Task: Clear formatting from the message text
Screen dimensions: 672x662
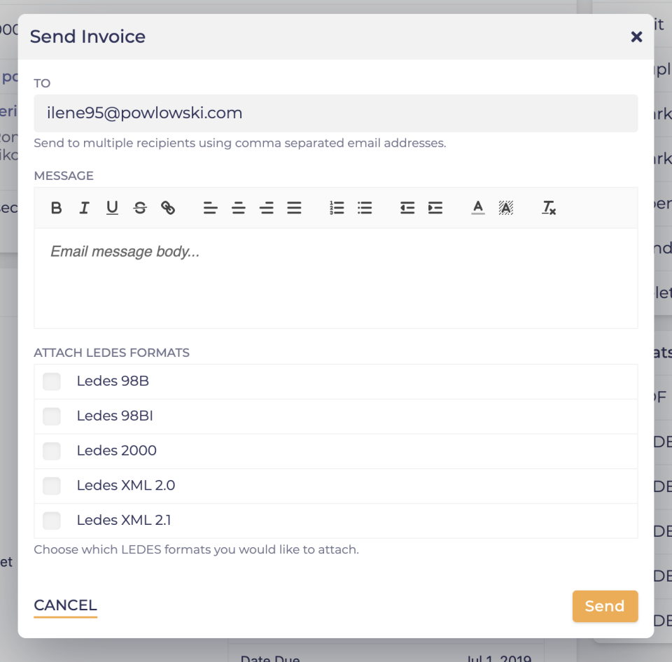Action: [549, 208]
